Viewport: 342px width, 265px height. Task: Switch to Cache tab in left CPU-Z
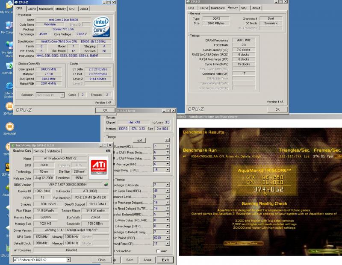click(31, 9)
